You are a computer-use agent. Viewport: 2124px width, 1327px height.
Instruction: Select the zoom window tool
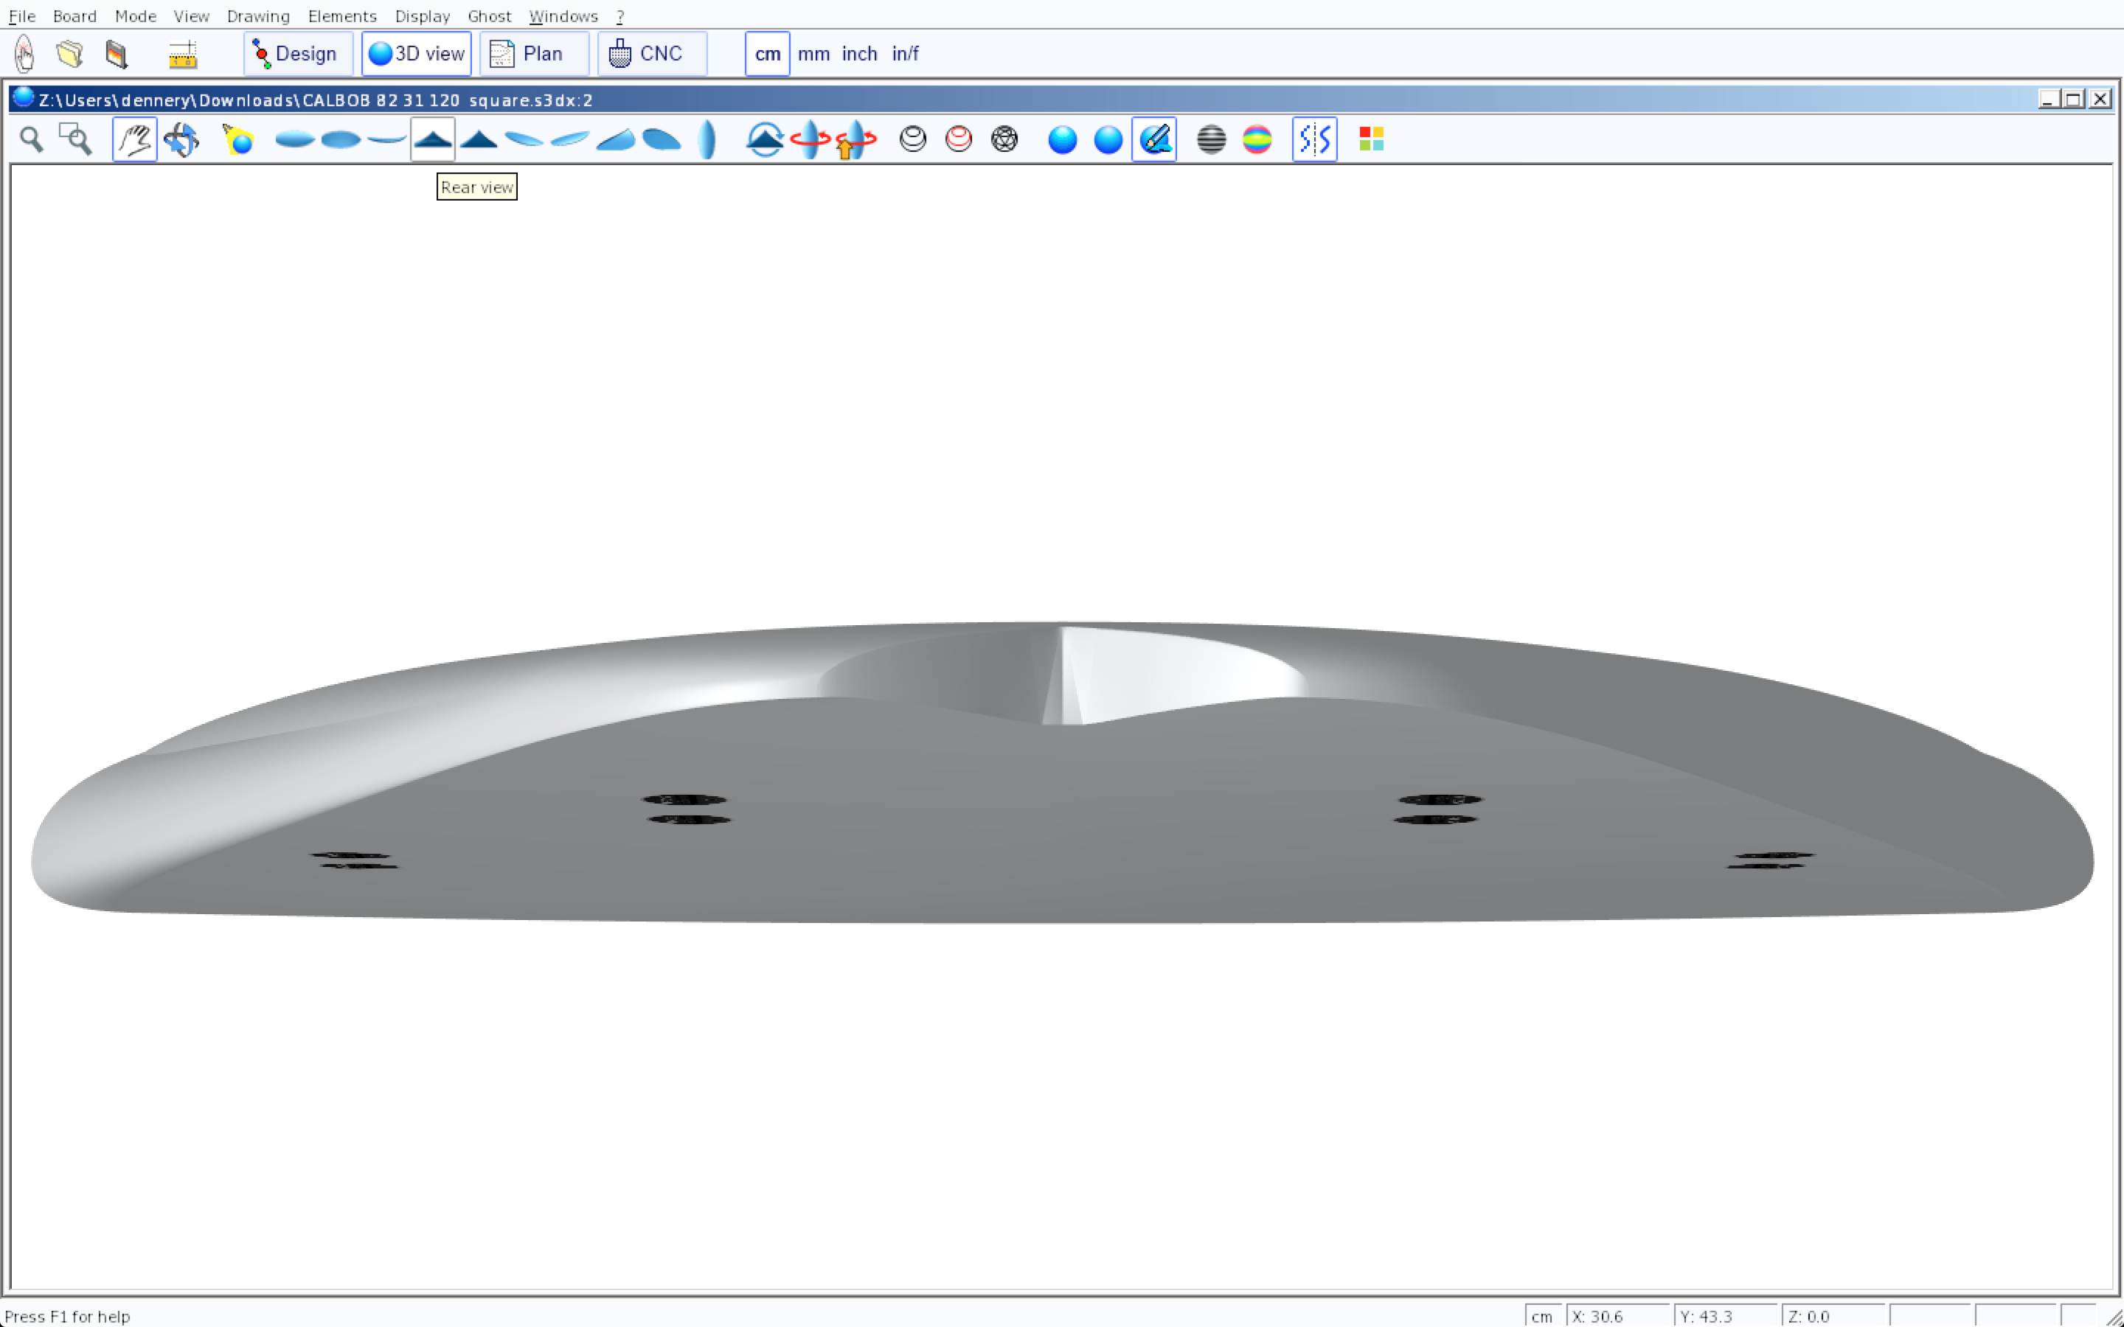coord(75,139)
